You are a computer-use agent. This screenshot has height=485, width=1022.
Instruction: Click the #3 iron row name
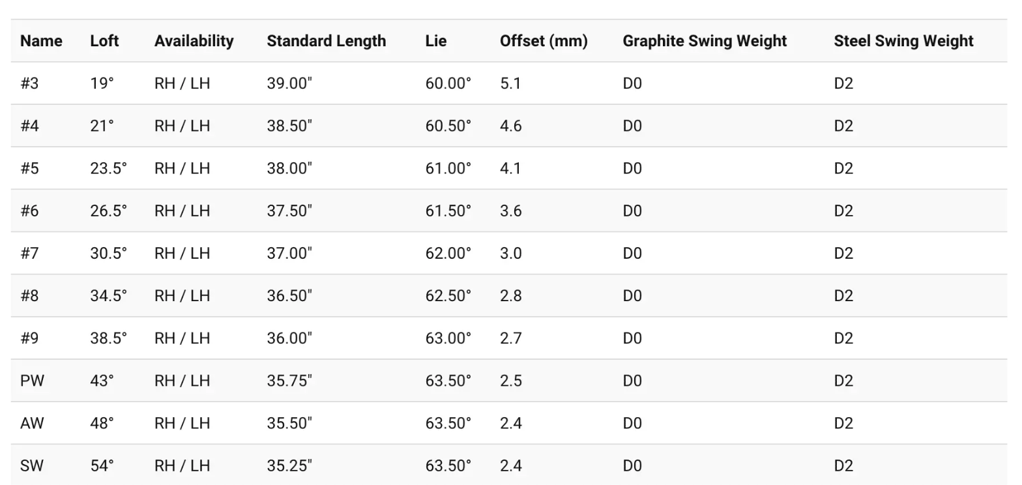(x=29, y=83)
